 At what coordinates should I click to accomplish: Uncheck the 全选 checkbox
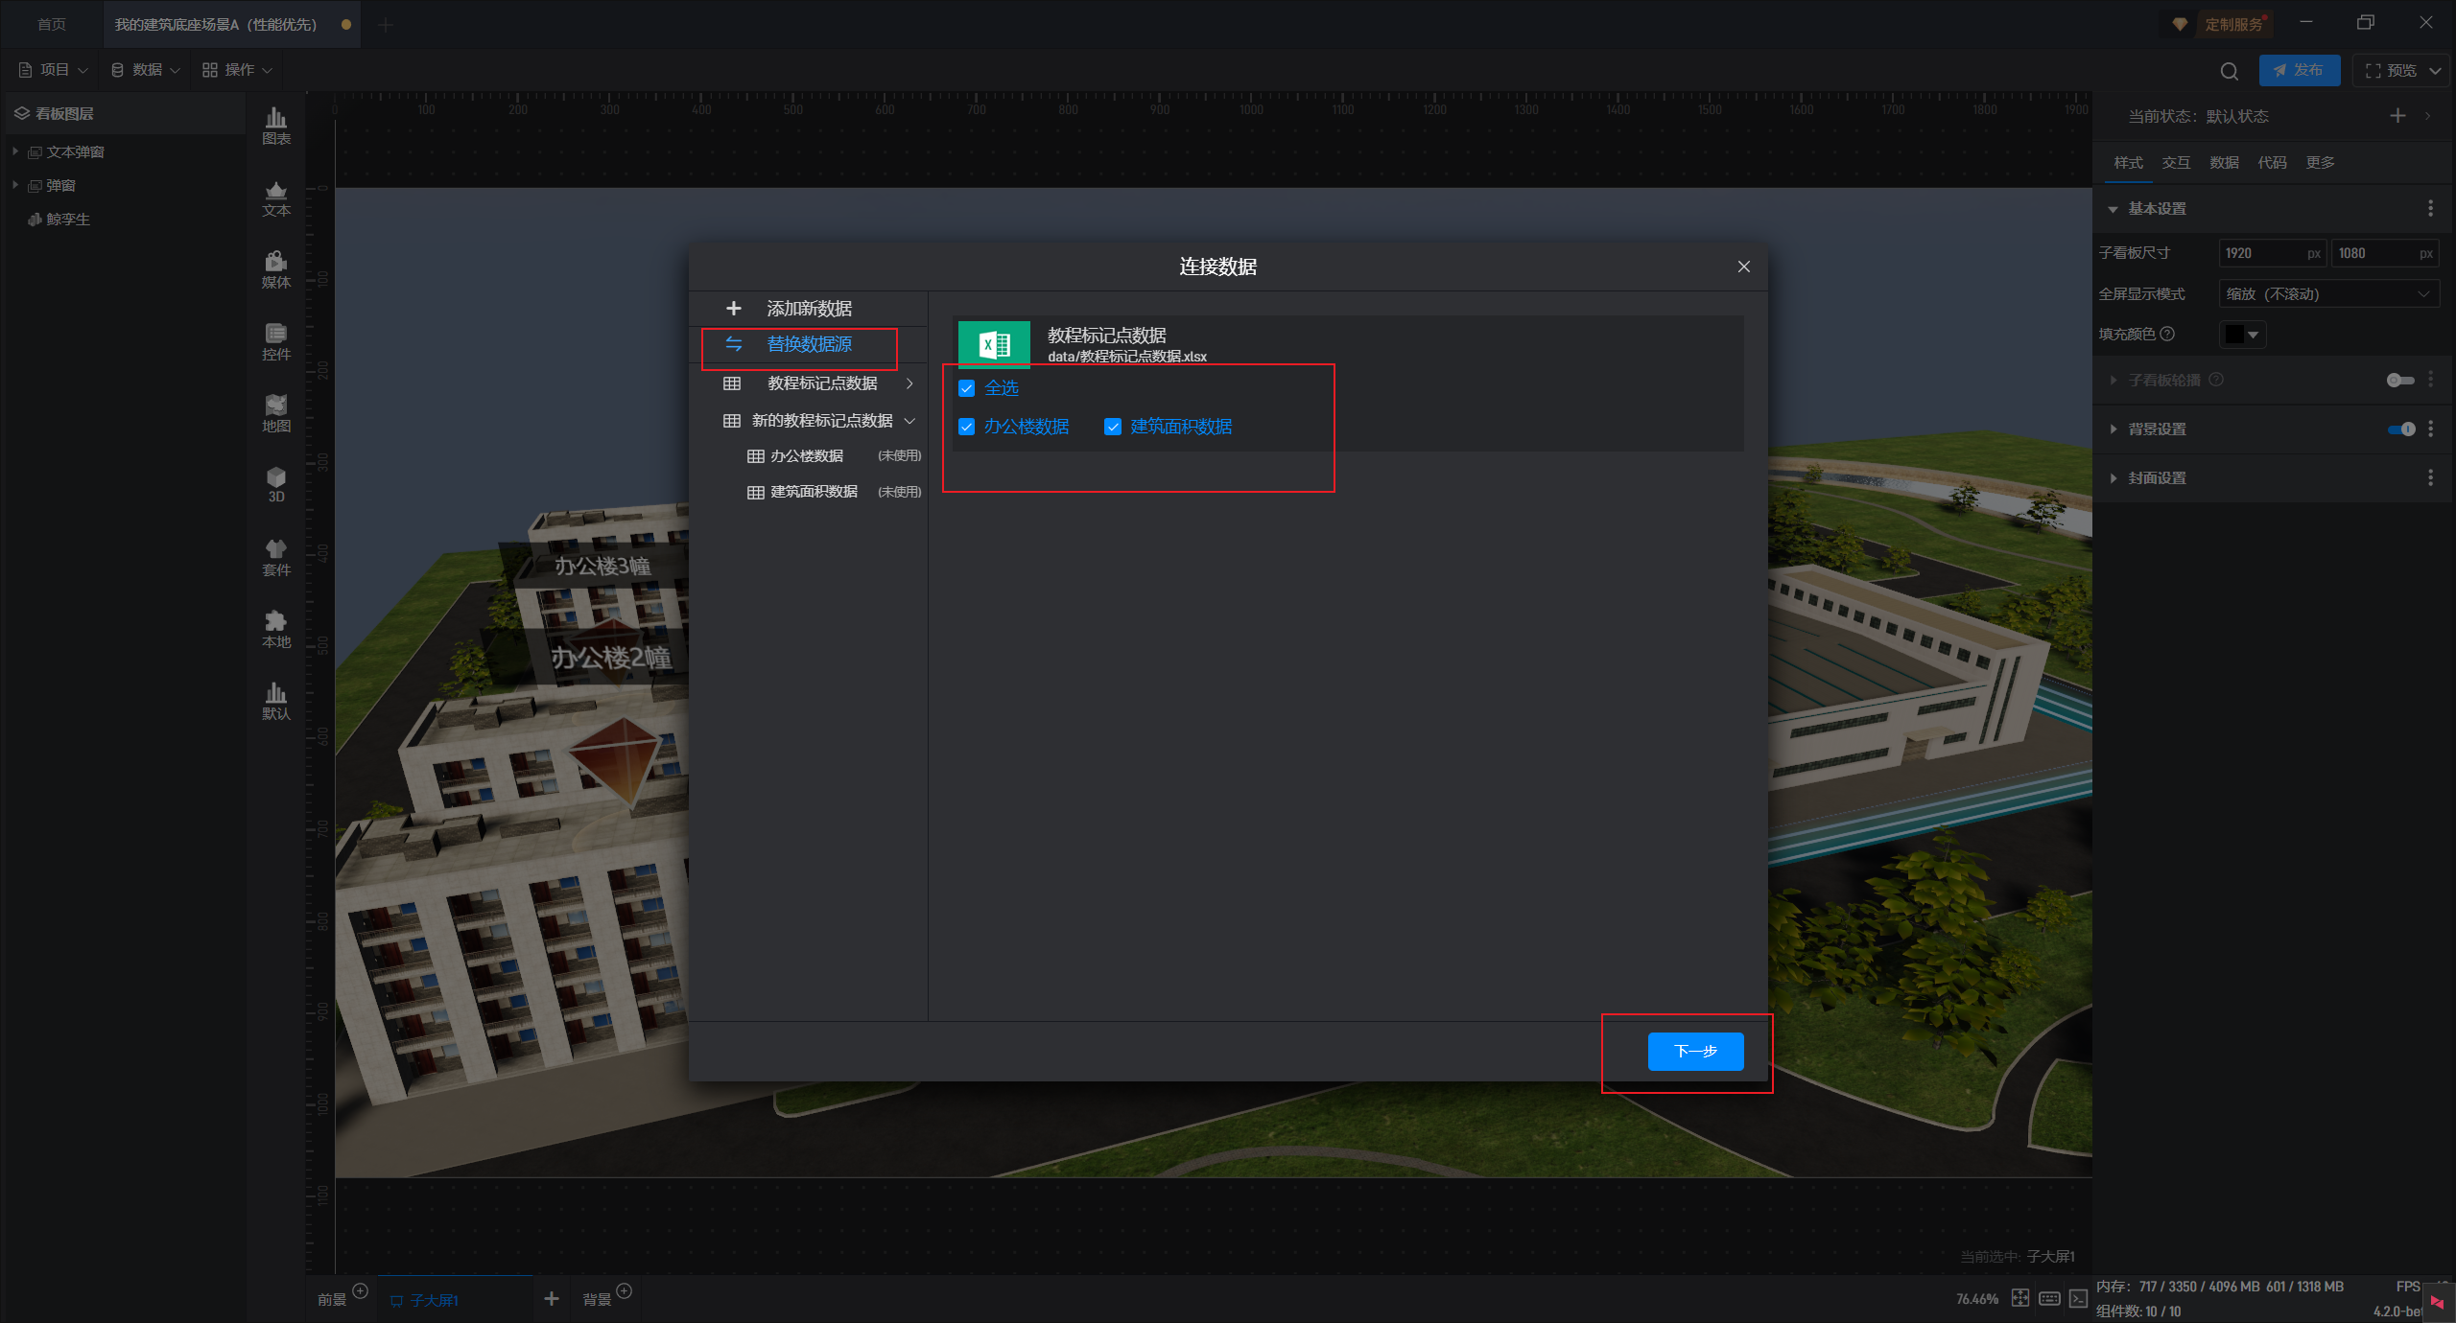click(x=967, y=388)
